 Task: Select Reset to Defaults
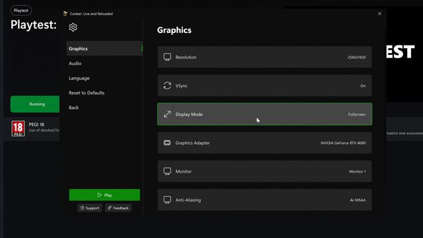[104, 93]
